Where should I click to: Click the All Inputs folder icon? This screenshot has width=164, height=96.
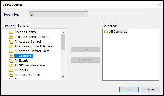pos(11,70)
